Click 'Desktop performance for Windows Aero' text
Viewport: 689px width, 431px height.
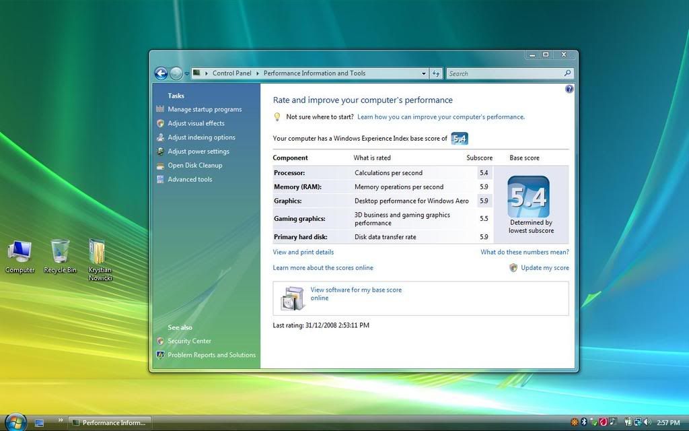[x=411, y=201]
